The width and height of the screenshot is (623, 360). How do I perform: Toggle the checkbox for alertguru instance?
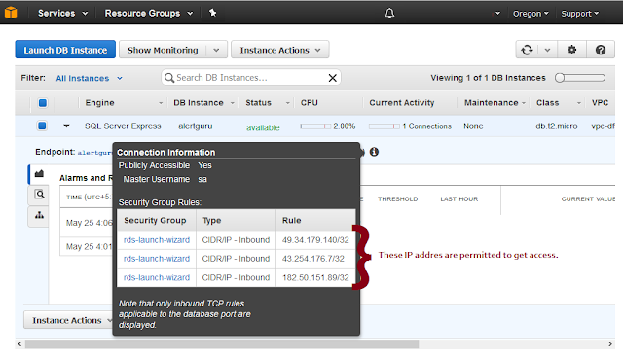[x=42, y=126]
